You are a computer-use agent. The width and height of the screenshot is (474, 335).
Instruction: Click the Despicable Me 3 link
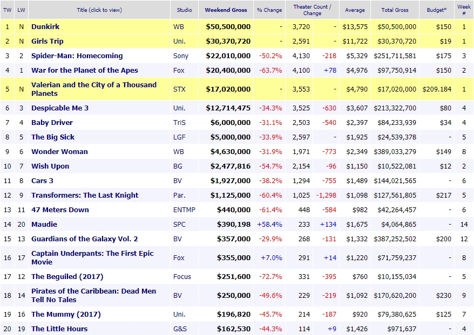click(60, 108)
